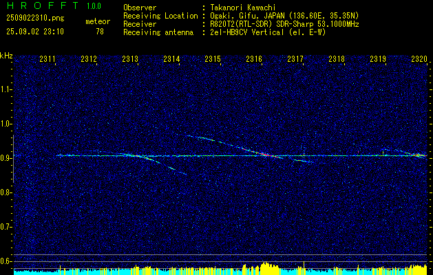Click time axis marker 2316
This screenshot has width=433, height=275.
pyautogui.click(x=254, y=58)
